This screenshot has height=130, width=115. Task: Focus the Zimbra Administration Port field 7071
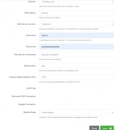coord(76,77)
